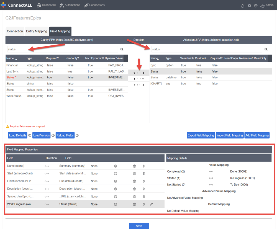
Task: Open gear settings for Work Progress row
Action: [x=116, y=204]
